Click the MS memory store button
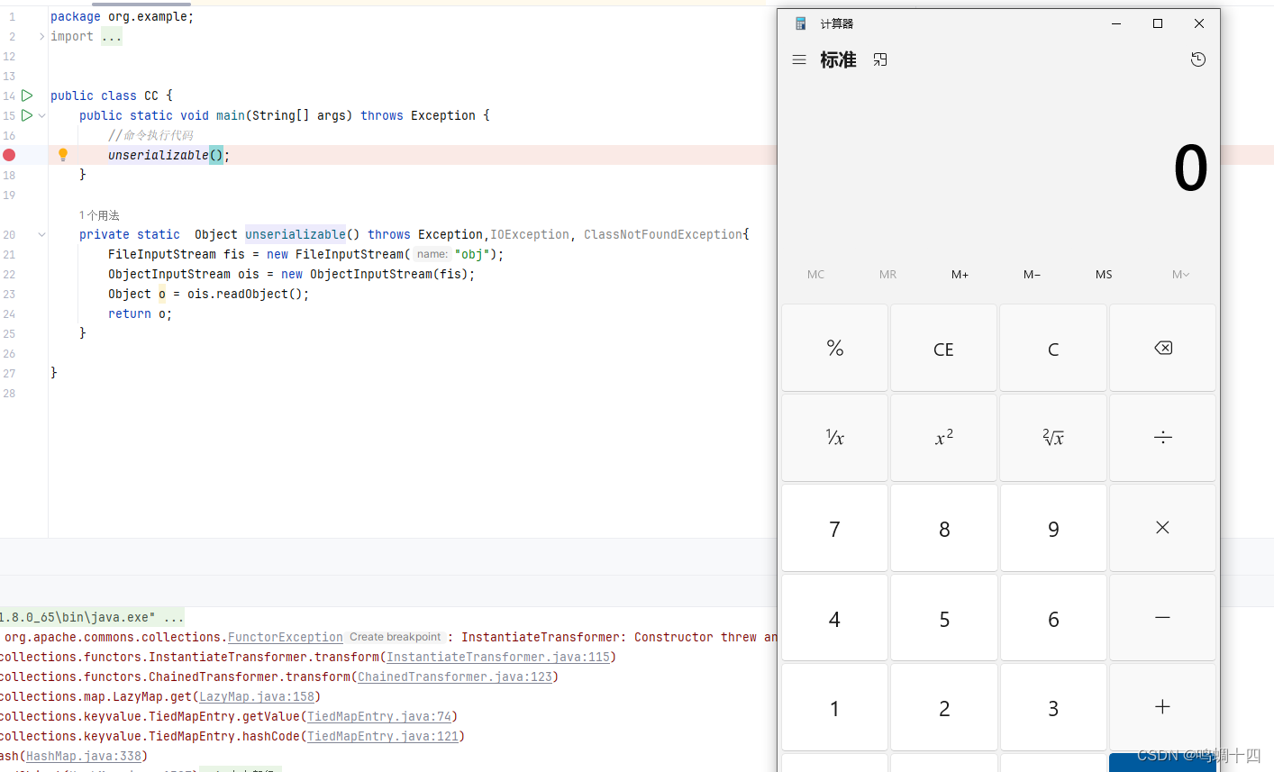The height and width of the screenshot is (772, 1274). (x=1105, y=275)
